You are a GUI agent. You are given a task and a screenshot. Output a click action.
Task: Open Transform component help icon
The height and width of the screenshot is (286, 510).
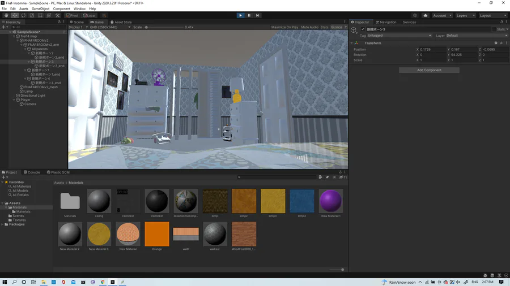click(x=496, y=43)
